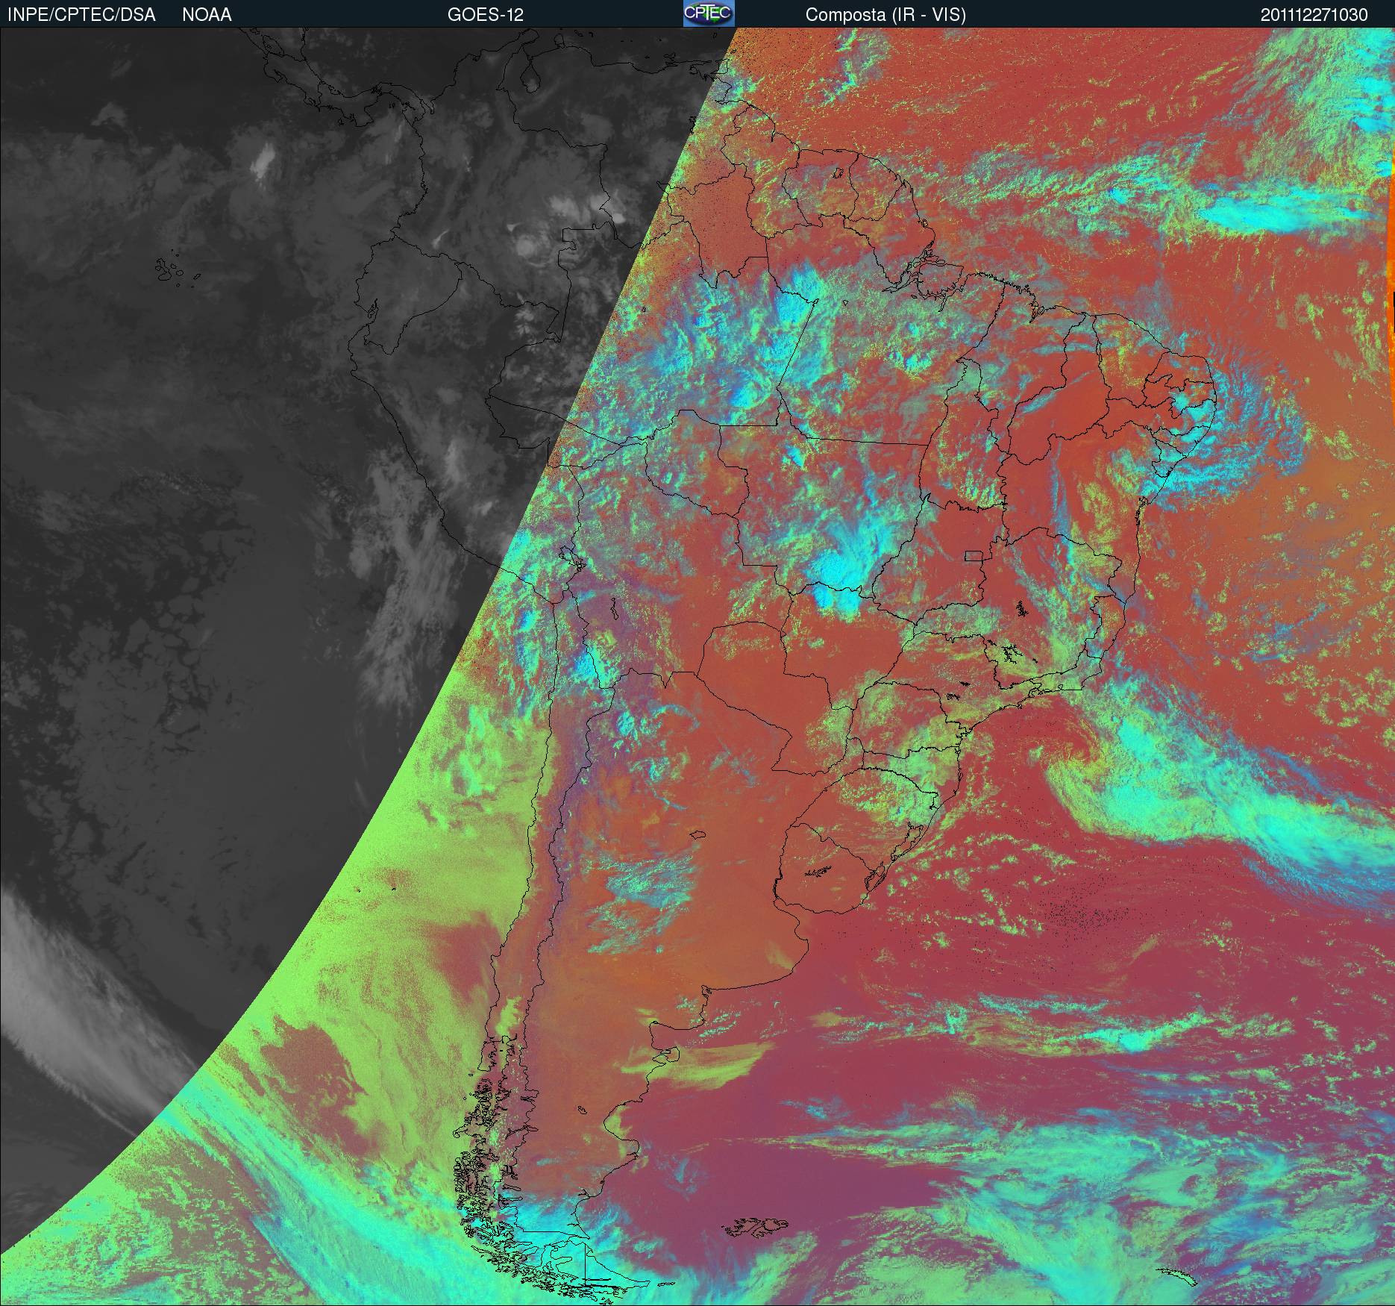Click the Composta (IR - VIS) title
1395x1306 pixels.
coord(885,15)
